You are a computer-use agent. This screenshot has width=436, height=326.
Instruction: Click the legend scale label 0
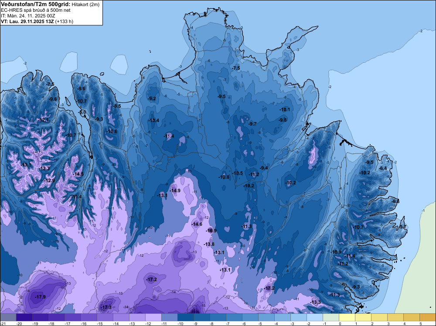340,323
